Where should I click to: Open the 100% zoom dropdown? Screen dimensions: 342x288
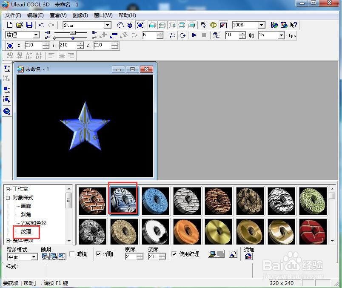pyautogui.click(x=262, y=25)
